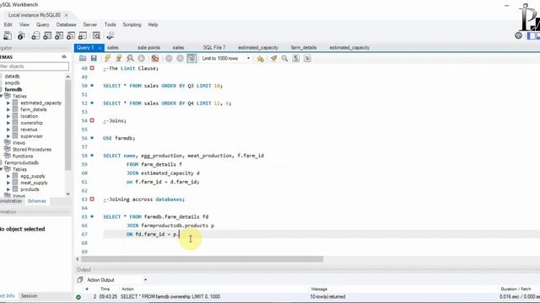Click the editor horizontal scrollbar
The height and width of the screenshot is (303, 540).
pos(202,259)
